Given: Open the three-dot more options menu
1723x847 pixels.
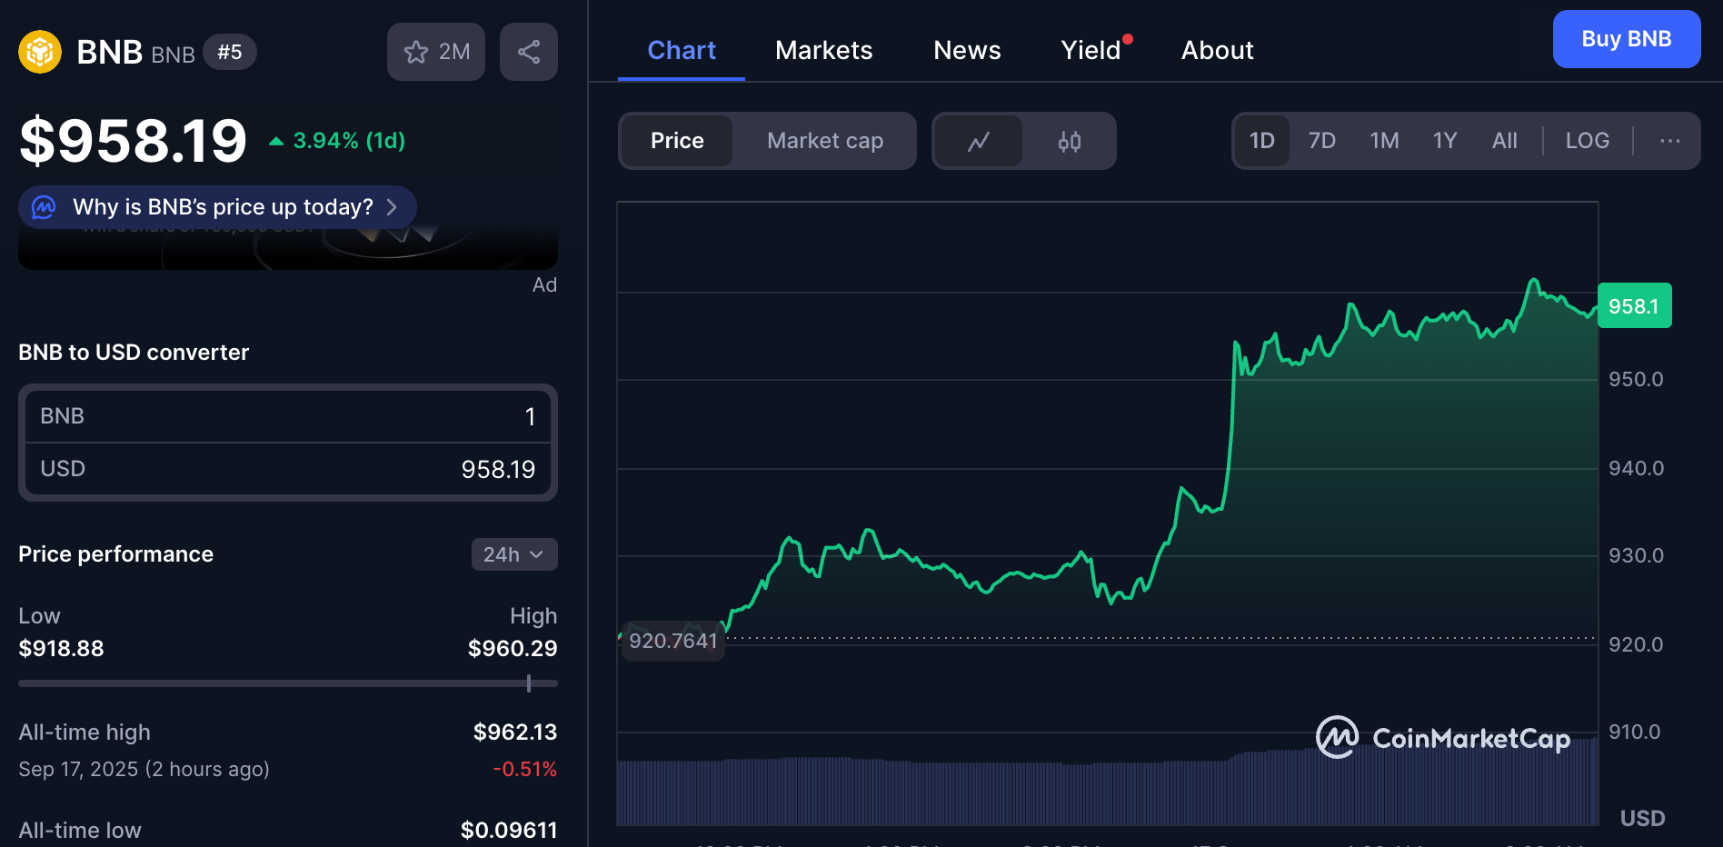Looking at the screenshot, I should pyautogui.click(x=1669, y=141).
